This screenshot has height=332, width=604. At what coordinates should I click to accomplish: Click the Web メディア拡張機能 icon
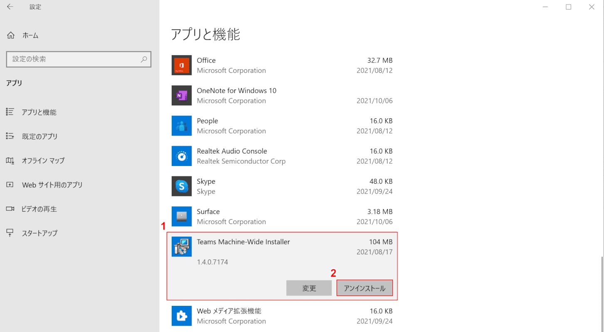[x=182, y=316]
